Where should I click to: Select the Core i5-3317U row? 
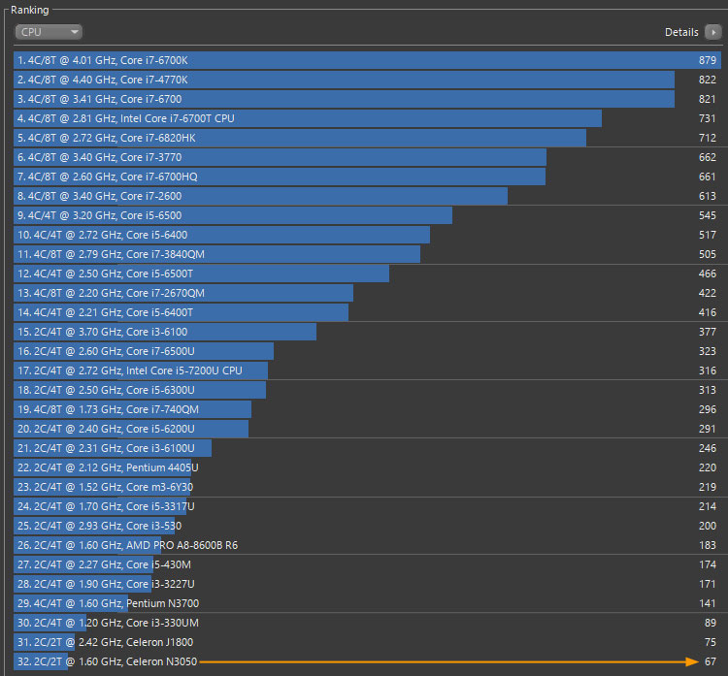(367, 506)
